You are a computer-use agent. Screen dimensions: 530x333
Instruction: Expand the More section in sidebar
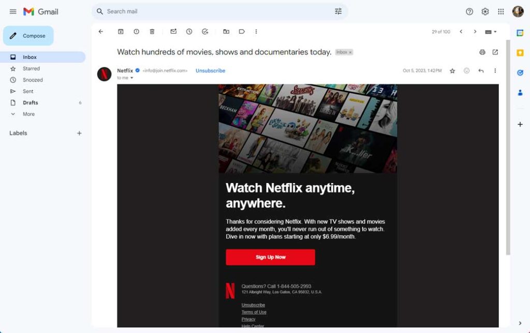tap(28, 114)
